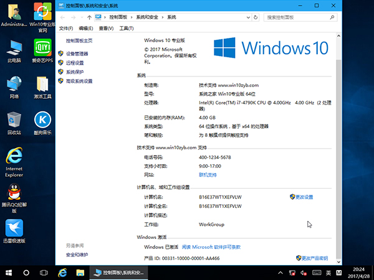Open the Recycle Bin desktop icon
The width and height of the screenshot is (374, 280).
pos(14,120)
